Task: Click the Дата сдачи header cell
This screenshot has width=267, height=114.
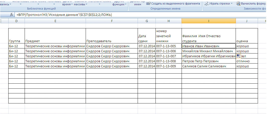Action: point(147,36)
